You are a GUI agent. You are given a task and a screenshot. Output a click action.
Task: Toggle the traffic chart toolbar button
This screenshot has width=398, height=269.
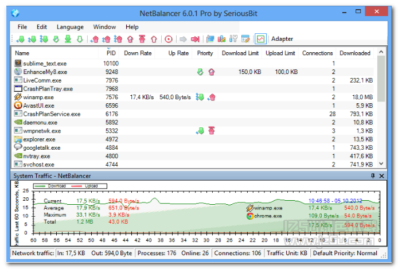pos(261,39)
